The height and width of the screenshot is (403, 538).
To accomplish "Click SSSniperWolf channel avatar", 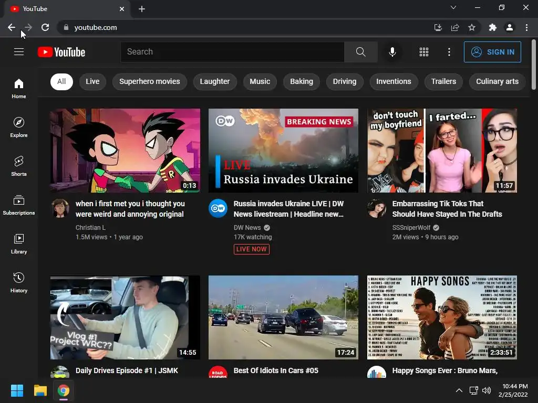I will click(376, 208).
